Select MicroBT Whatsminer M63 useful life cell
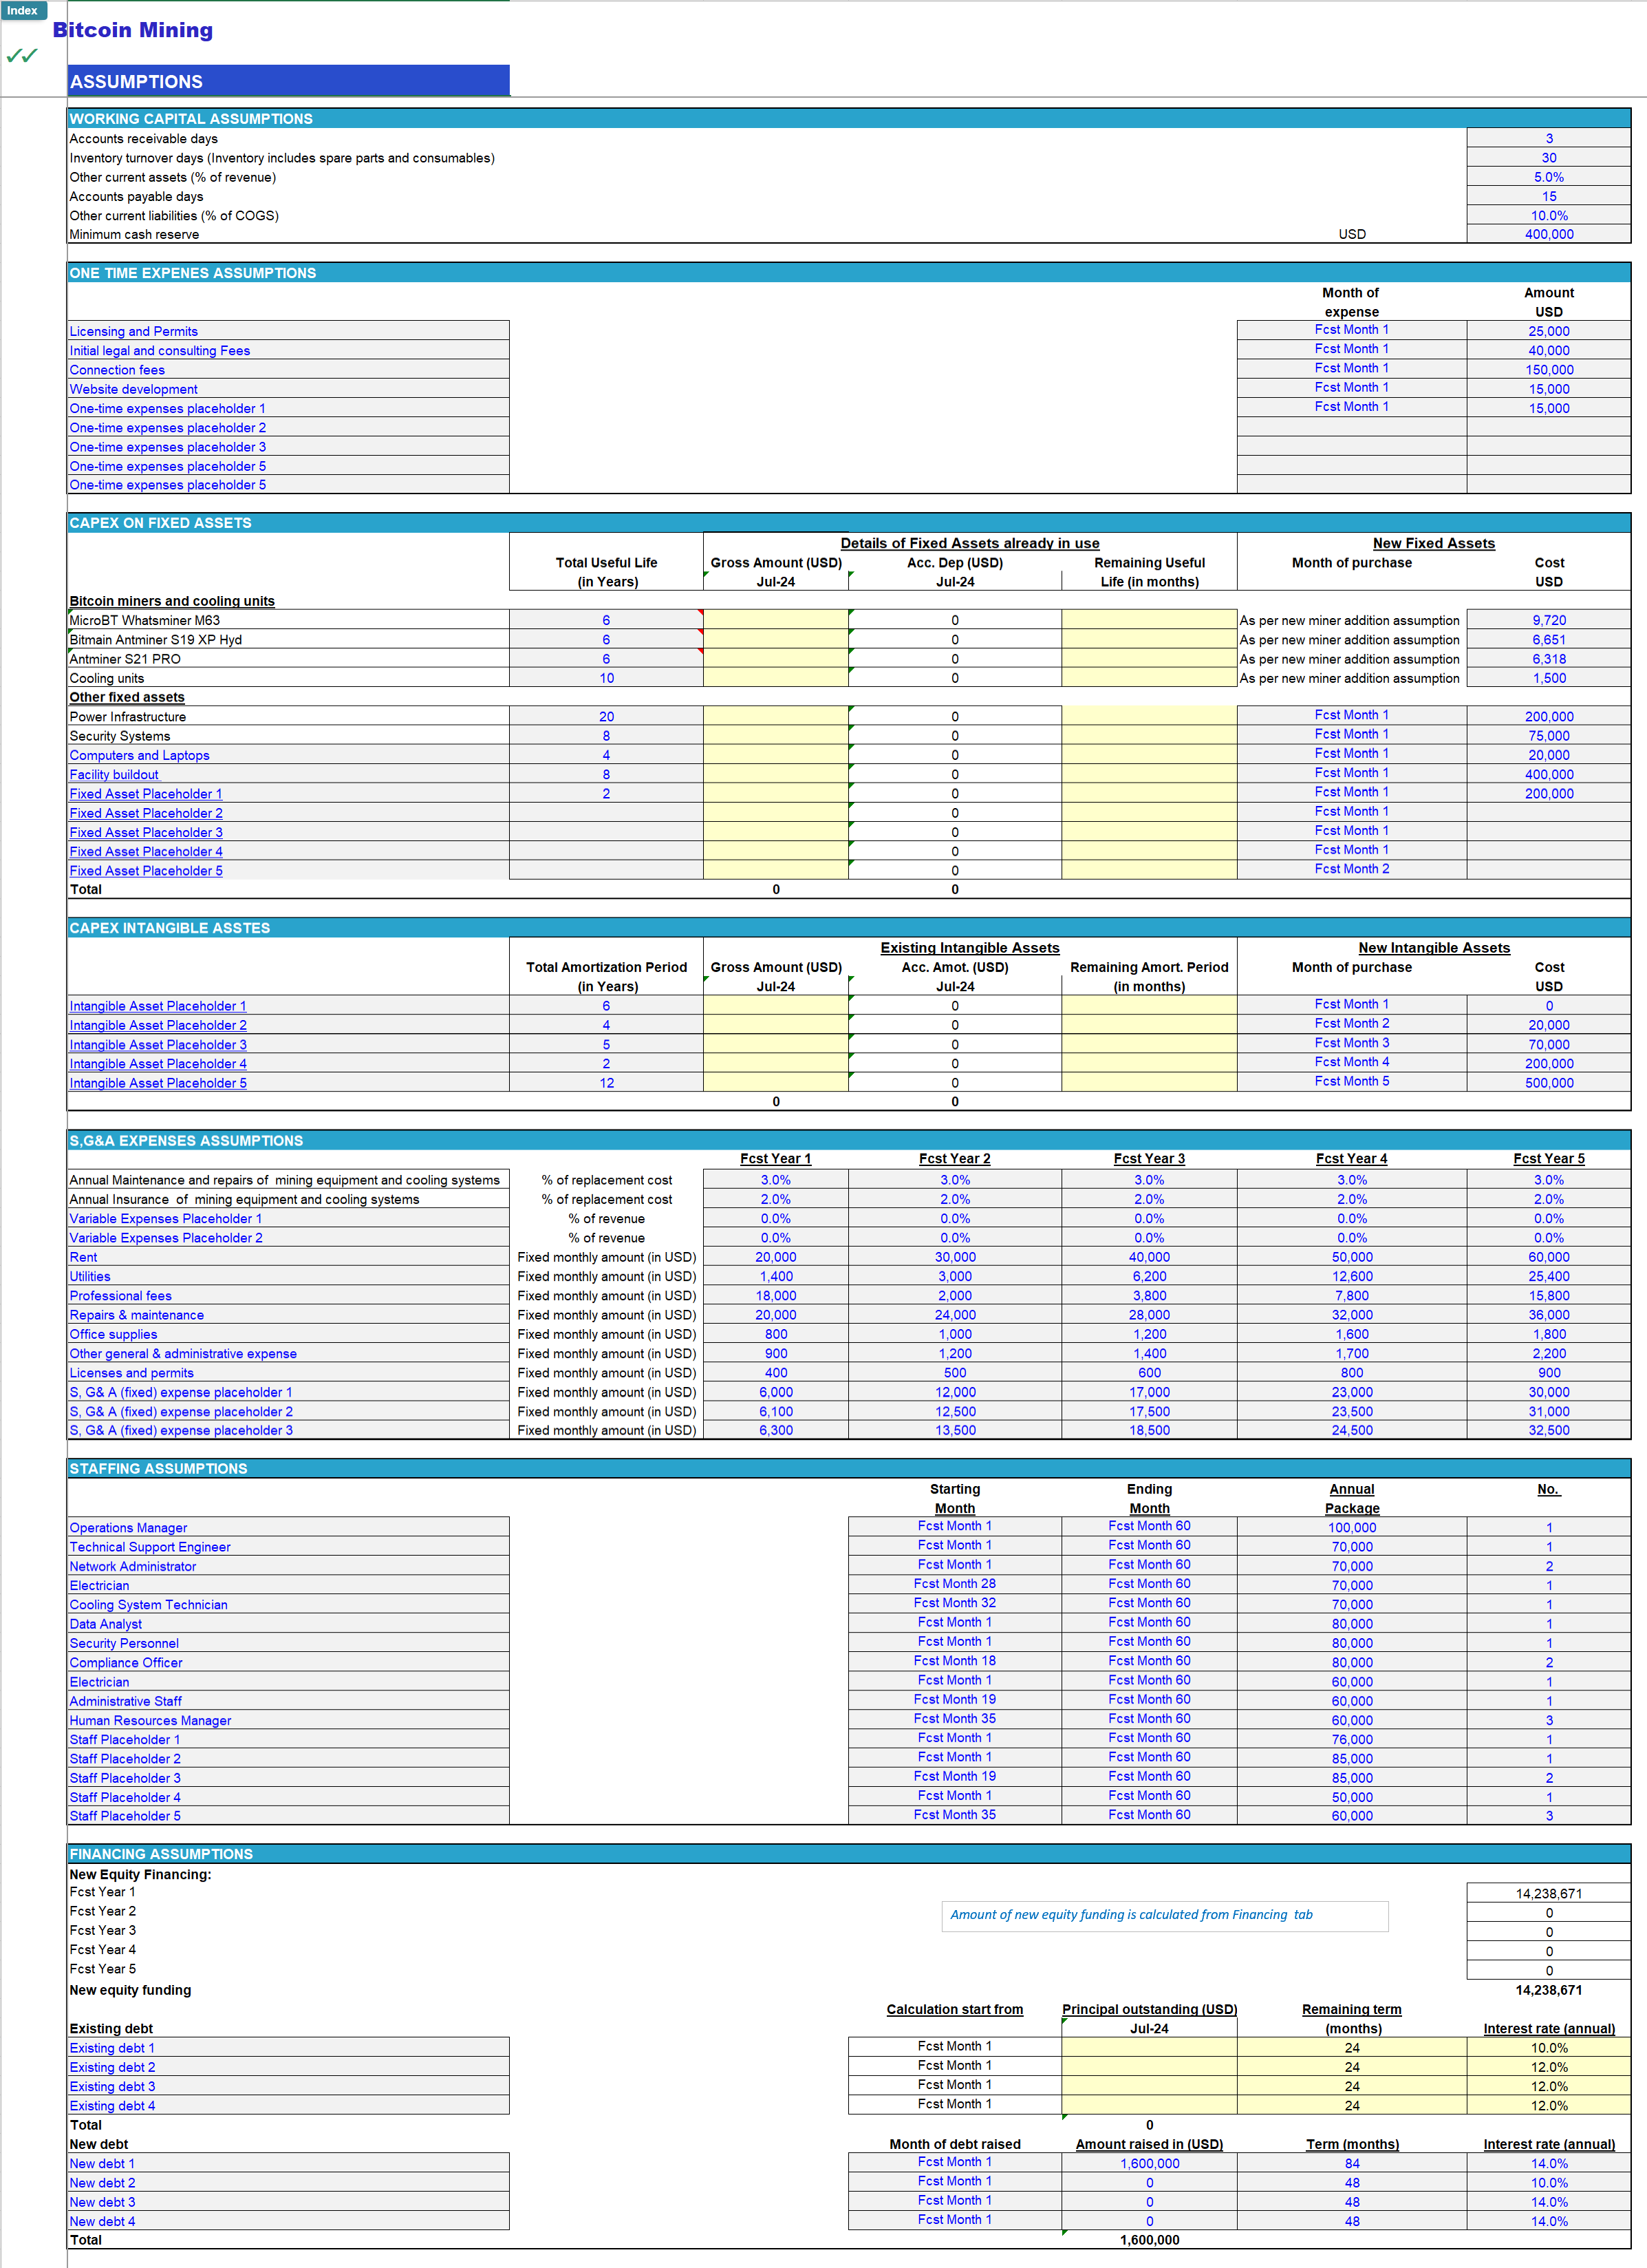 [x=605, y=620]
